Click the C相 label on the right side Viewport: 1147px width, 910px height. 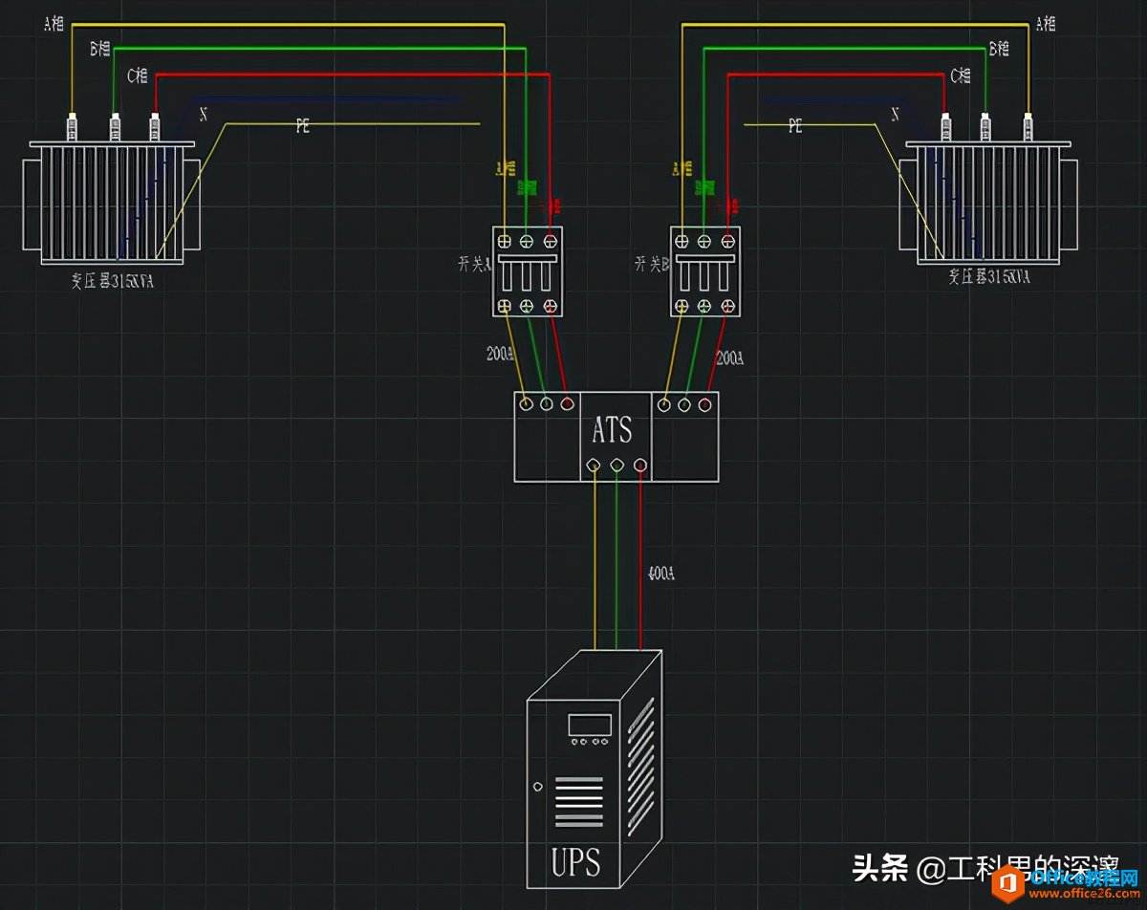[962, 76]
